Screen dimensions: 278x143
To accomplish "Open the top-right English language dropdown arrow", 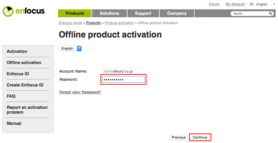I will pos(274,4).
